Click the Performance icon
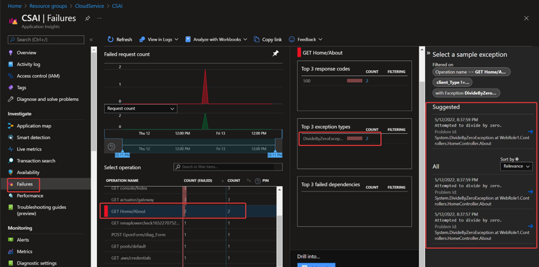This screenshot has height=267, width=539. [x=11, y=196]
